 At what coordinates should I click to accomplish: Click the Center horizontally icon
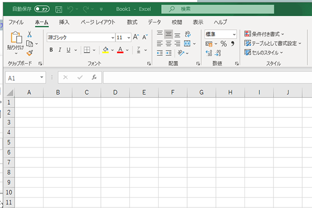coord(168,43)
